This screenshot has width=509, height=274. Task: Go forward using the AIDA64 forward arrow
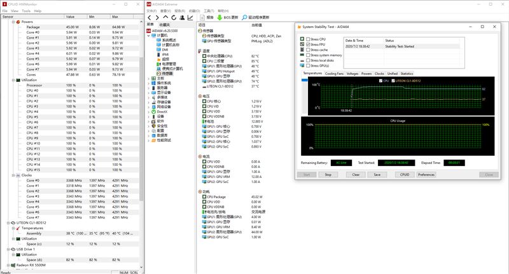157,18
